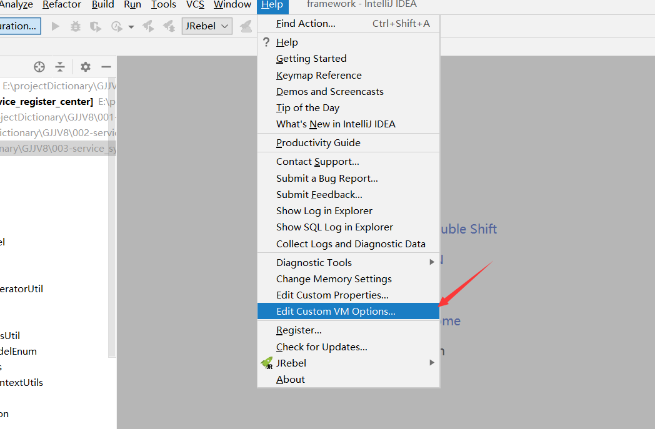Click the question mark Help icon
The image size is (655, 429).
click(266, 42)
